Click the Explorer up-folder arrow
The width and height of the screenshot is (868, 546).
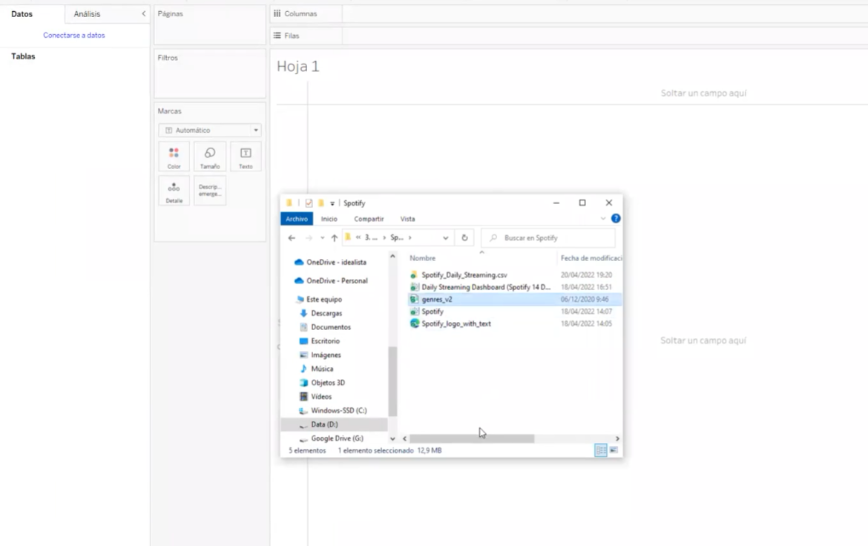point(334,238)
